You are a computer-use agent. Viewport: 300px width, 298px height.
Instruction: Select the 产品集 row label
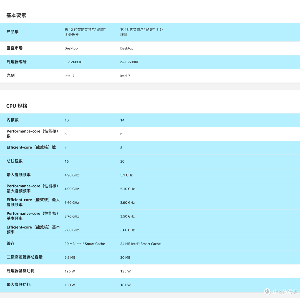[12, 32]
